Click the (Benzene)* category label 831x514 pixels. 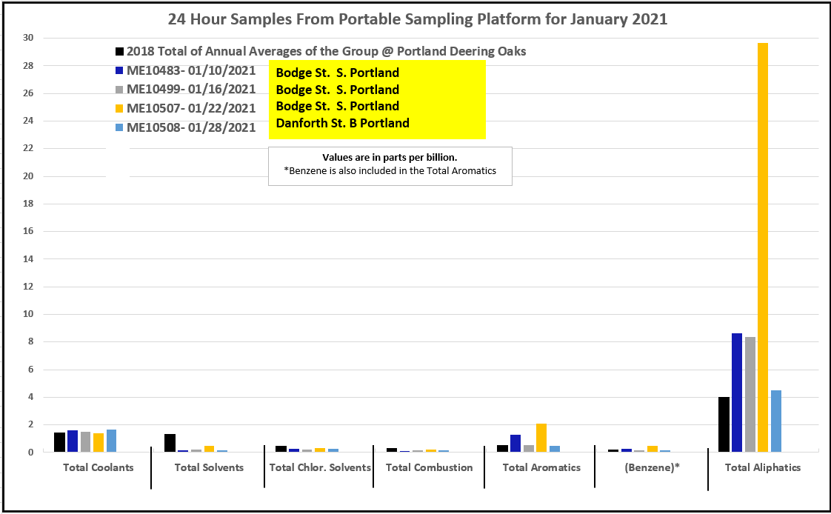pos(652,467)
